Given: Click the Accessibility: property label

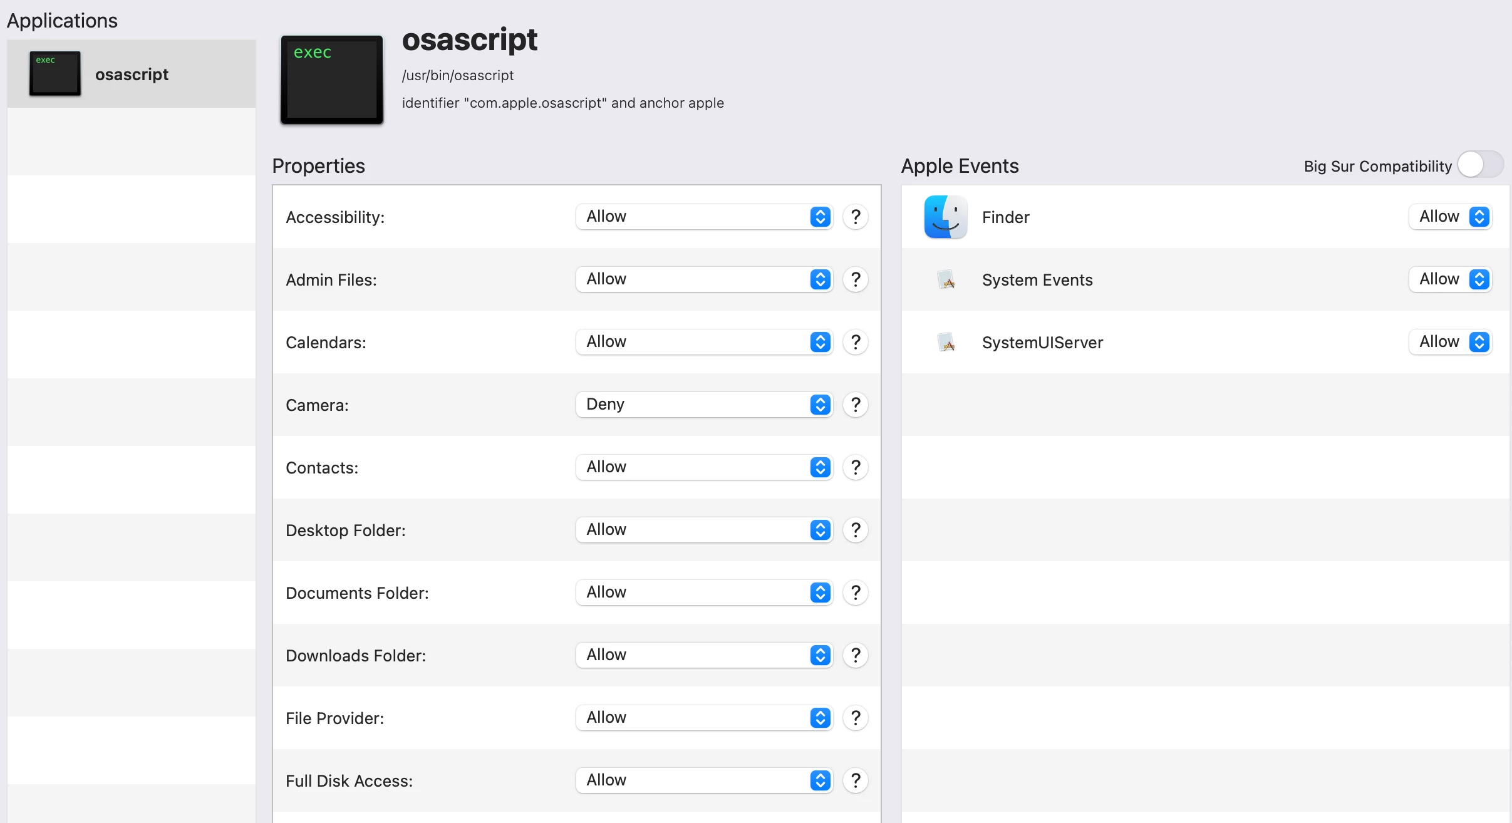Looking at the screenshot, I should 335,217.
